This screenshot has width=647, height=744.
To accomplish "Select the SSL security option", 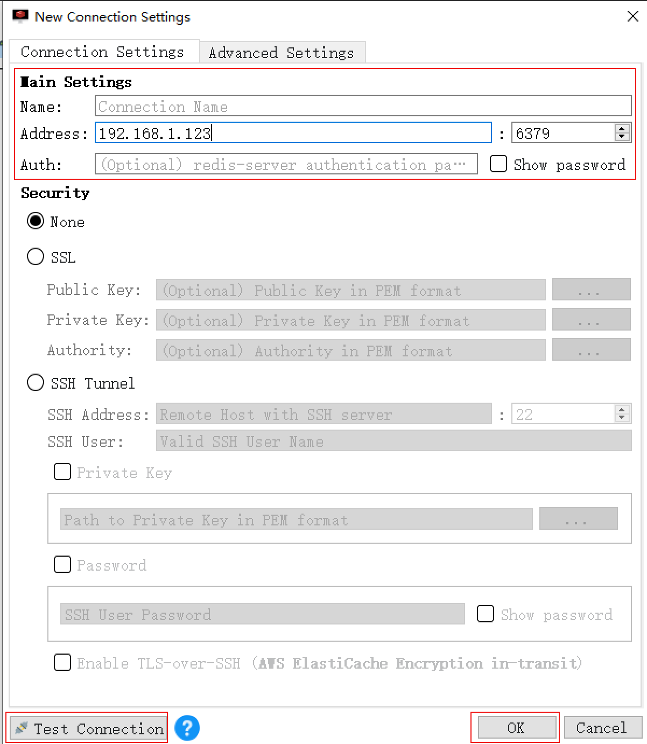I will (36, 257).
